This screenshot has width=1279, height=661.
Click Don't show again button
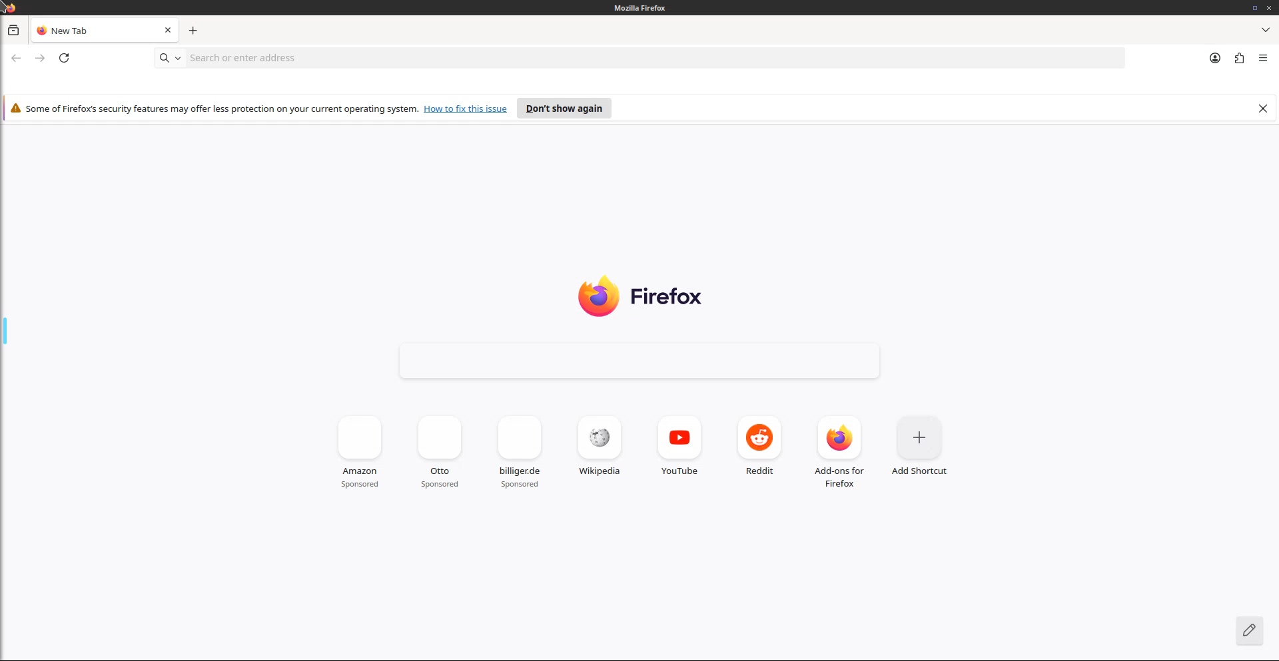564,109
